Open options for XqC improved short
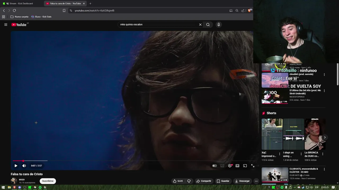 click(279, 154)
